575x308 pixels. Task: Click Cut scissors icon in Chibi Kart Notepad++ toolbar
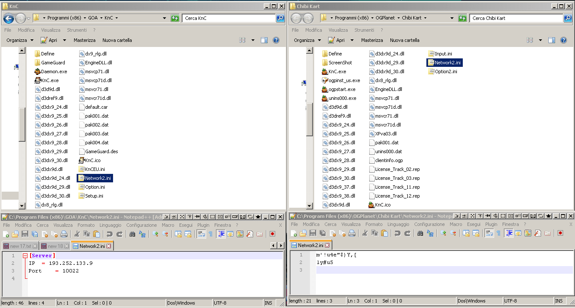[365, 234]
